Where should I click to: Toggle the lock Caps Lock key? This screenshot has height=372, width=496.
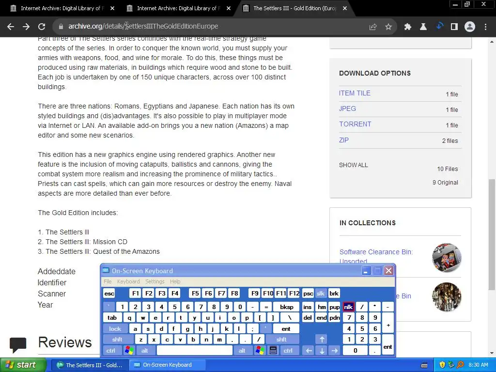click(115, 329)
